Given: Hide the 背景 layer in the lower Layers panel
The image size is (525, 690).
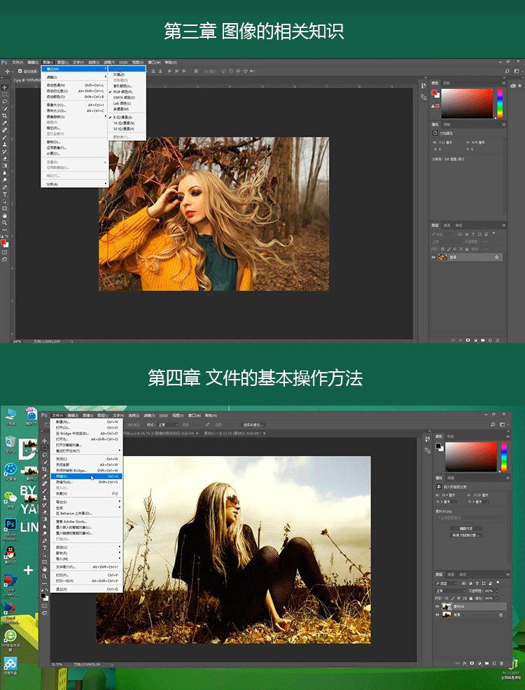Looking at the screenshot, I should point(437,615).
